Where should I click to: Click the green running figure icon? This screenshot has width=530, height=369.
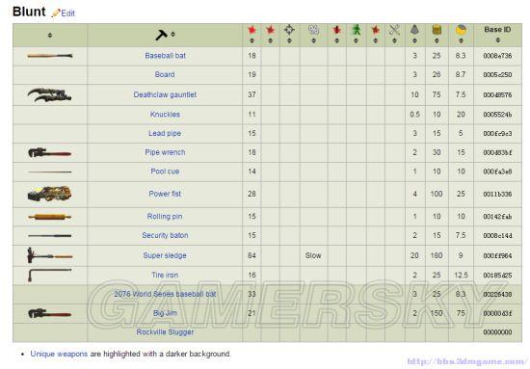(356, 30)
